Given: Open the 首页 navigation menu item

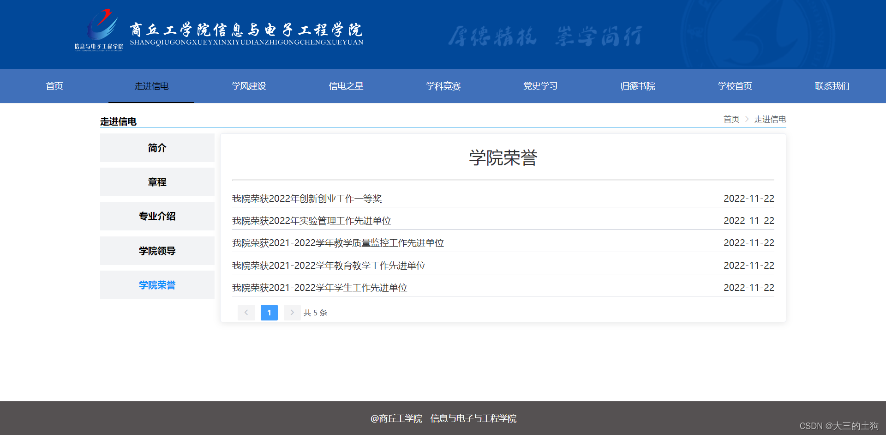Looking at the screenshot, I should (x=54, y=86).
